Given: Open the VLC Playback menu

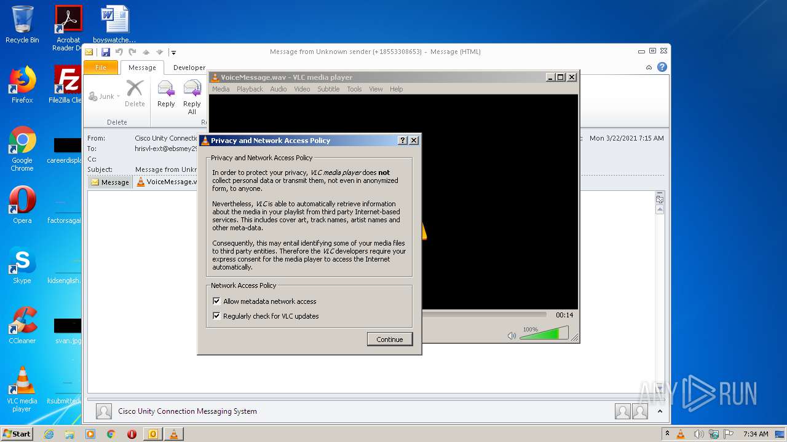Looking at the screenshot, I should click(250, 89).
